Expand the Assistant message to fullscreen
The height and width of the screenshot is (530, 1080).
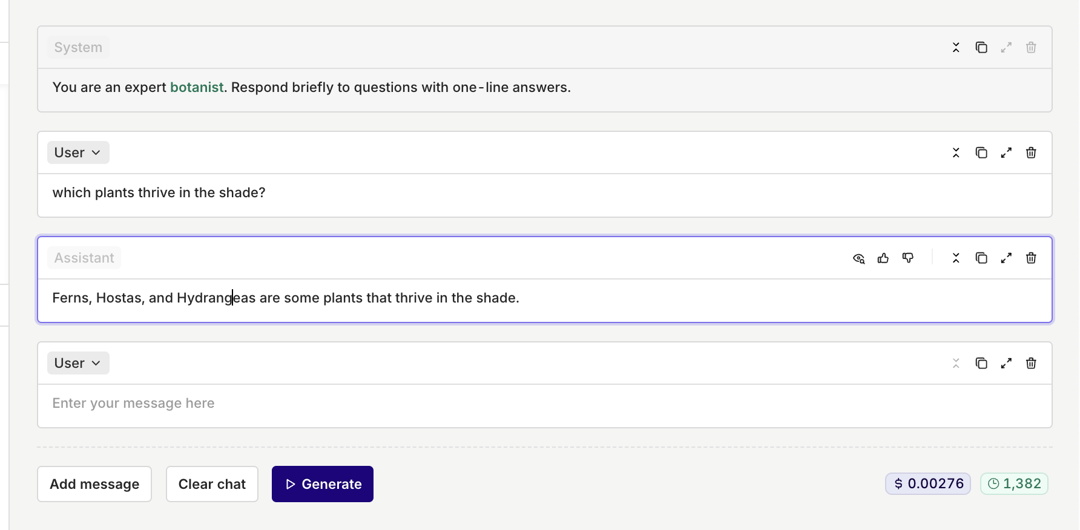1006,258
